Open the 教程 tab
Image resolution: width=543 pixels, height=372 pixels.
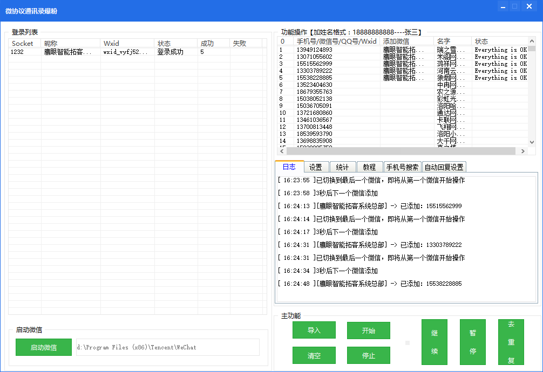pos(369,167)
